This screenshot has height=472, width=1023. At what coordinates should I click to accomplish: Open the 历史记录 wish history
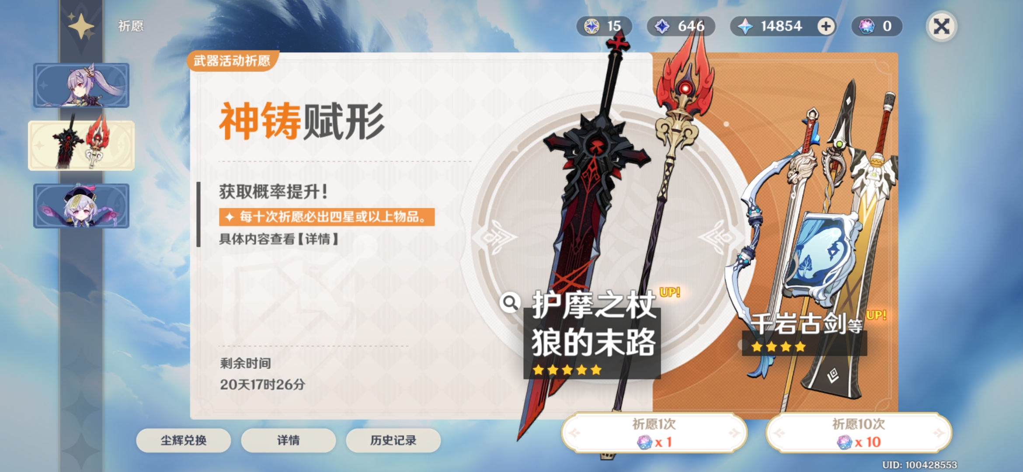point(393,440)
